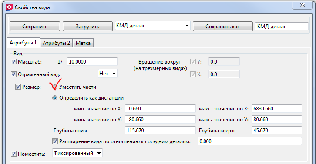Viewport: 316px width, 164px height.
Task: Close the Свойства вида dialog
Action: 303,6
